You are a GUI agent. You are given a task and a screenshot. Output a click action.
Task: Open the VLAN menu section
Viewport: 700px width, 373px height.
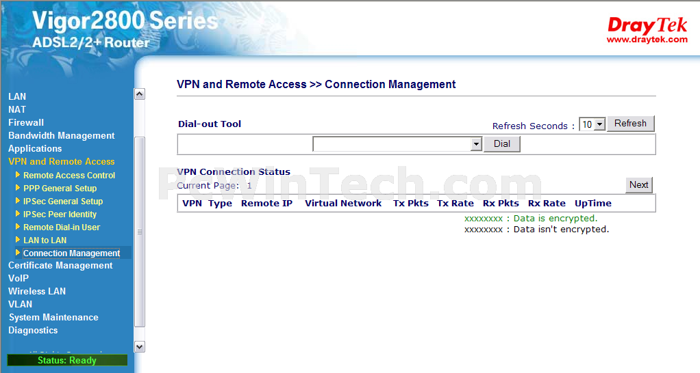[x=20, y=304]
